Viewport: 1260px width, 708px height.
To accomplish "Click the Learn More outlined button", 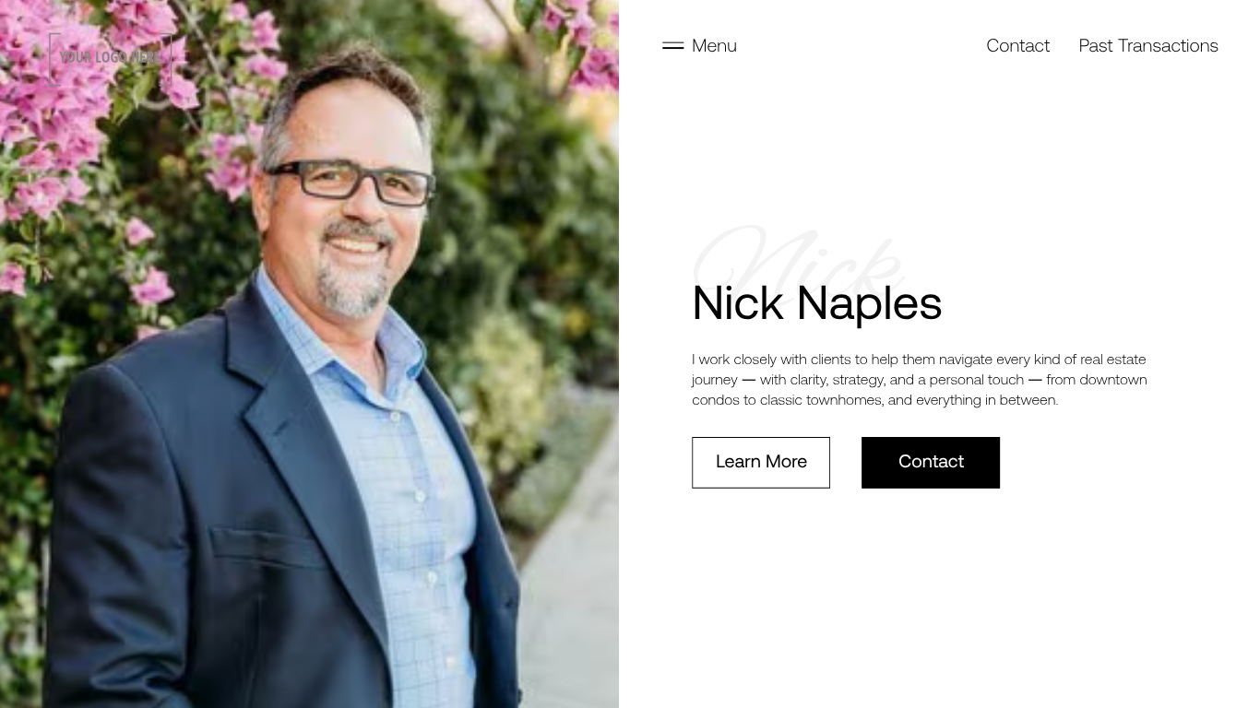I will pos(761,462).
